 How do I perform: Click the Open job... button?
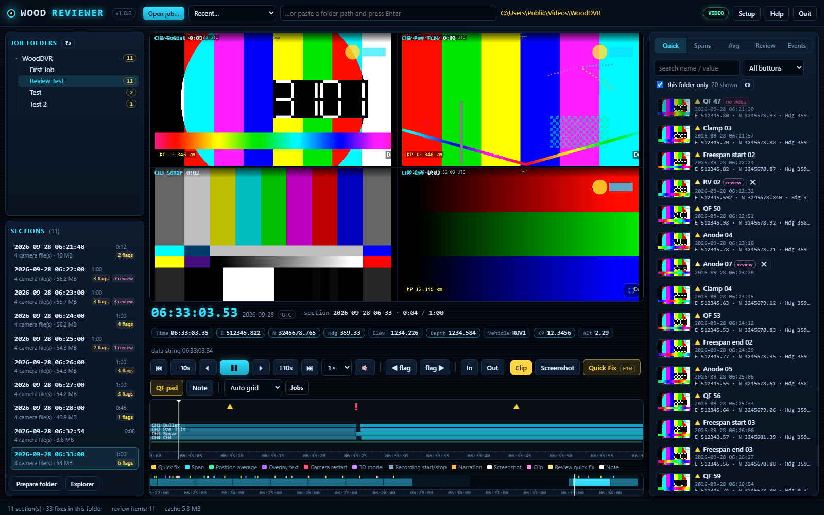pos(164,14)
